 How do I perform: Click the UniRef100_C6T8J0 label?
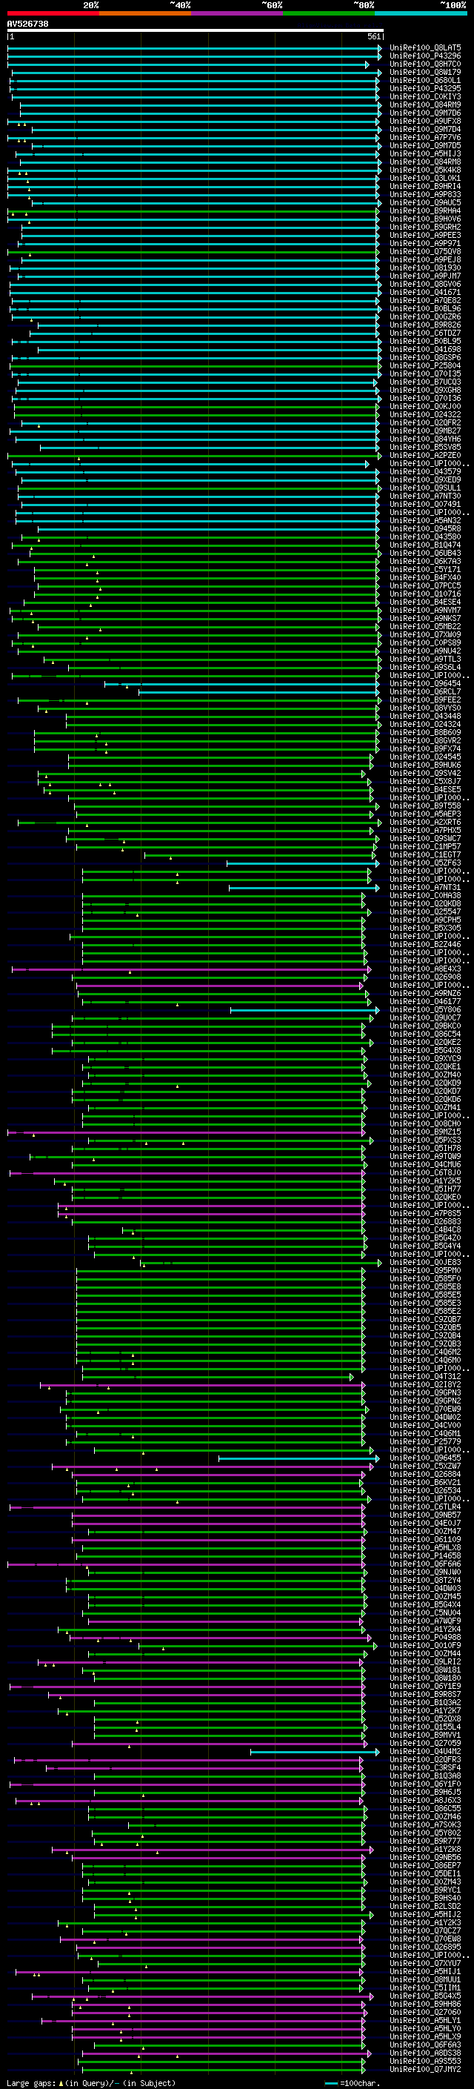point(425,1172)
